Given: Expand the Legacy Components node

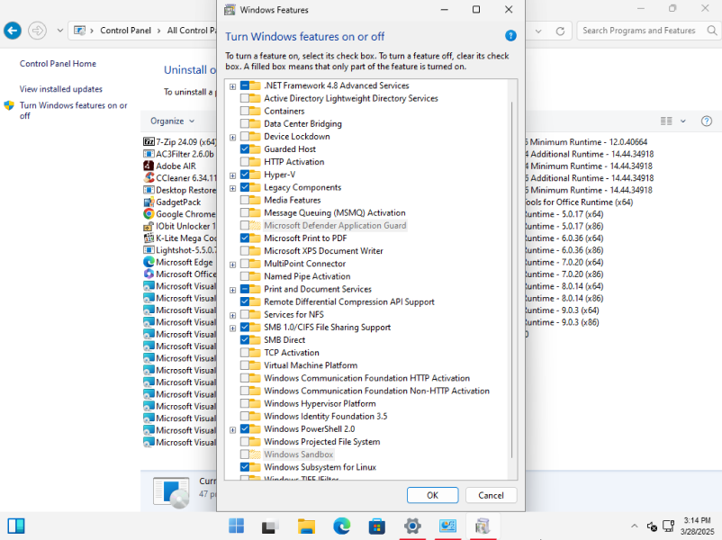Looking at the screenshot, I should tap(232, 188).
